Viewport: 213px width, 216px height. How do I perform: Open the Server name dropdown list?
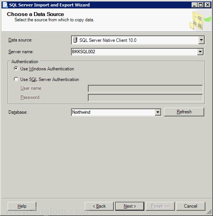200,52
